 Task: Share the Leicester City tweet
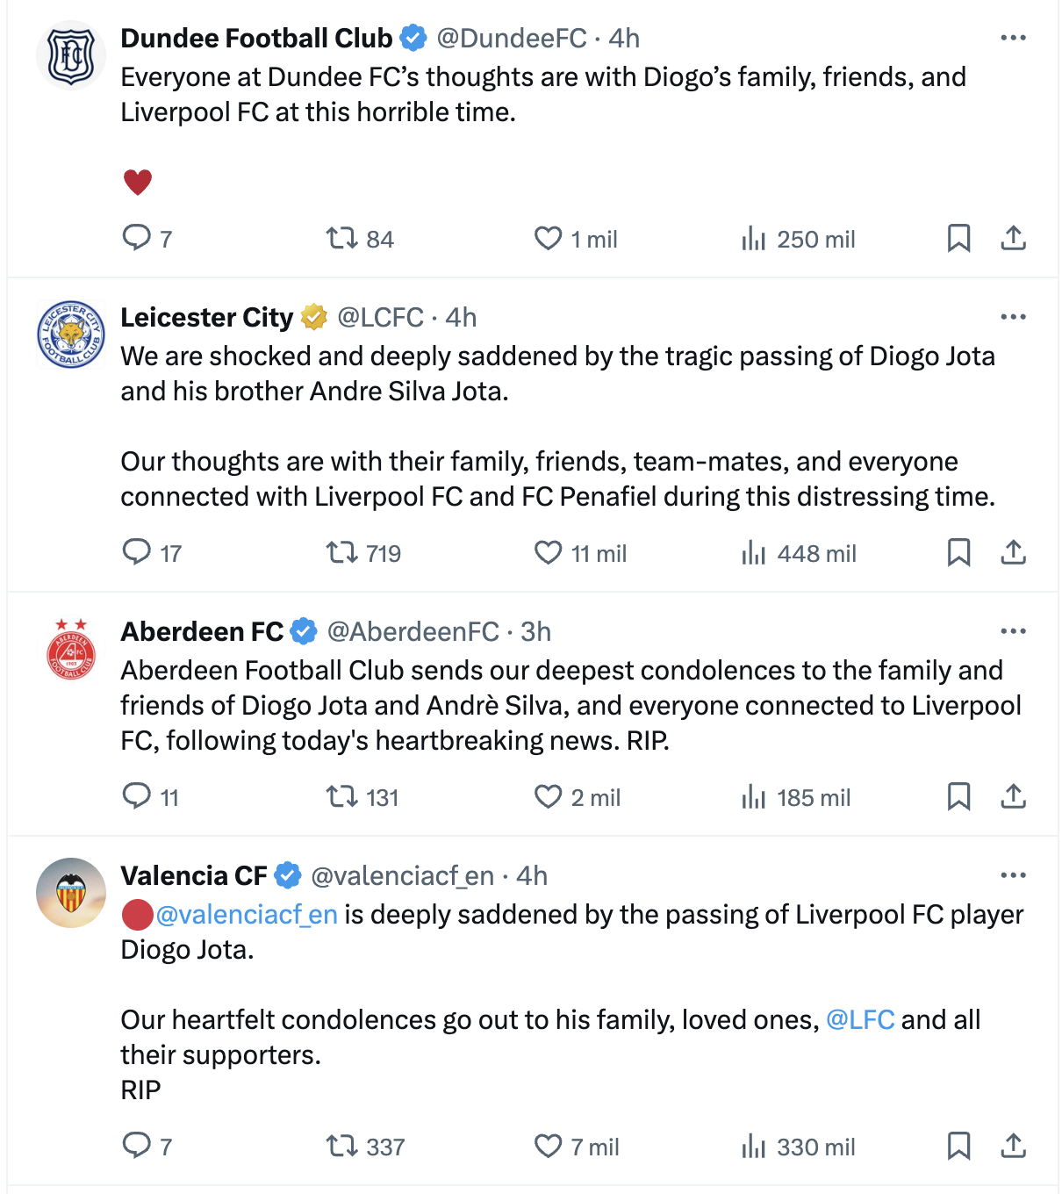point(1013,552)
